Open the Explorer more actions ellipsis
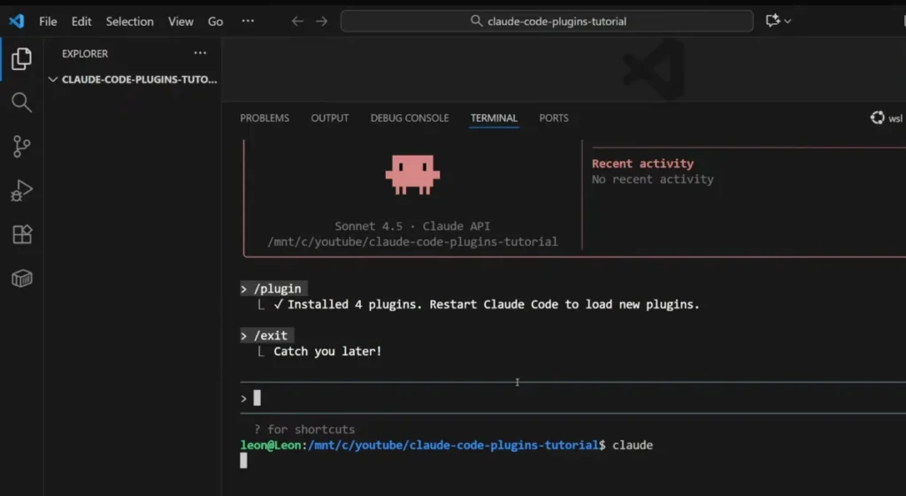This screenshot has width=906, height=496. 200,53
